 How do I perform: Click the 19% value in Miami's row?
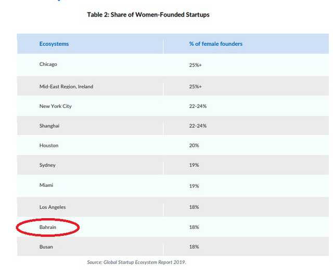[194, 185]
